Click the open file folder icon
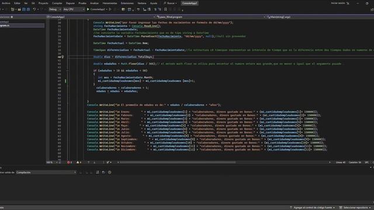374x210 pixels. point(19,9)
